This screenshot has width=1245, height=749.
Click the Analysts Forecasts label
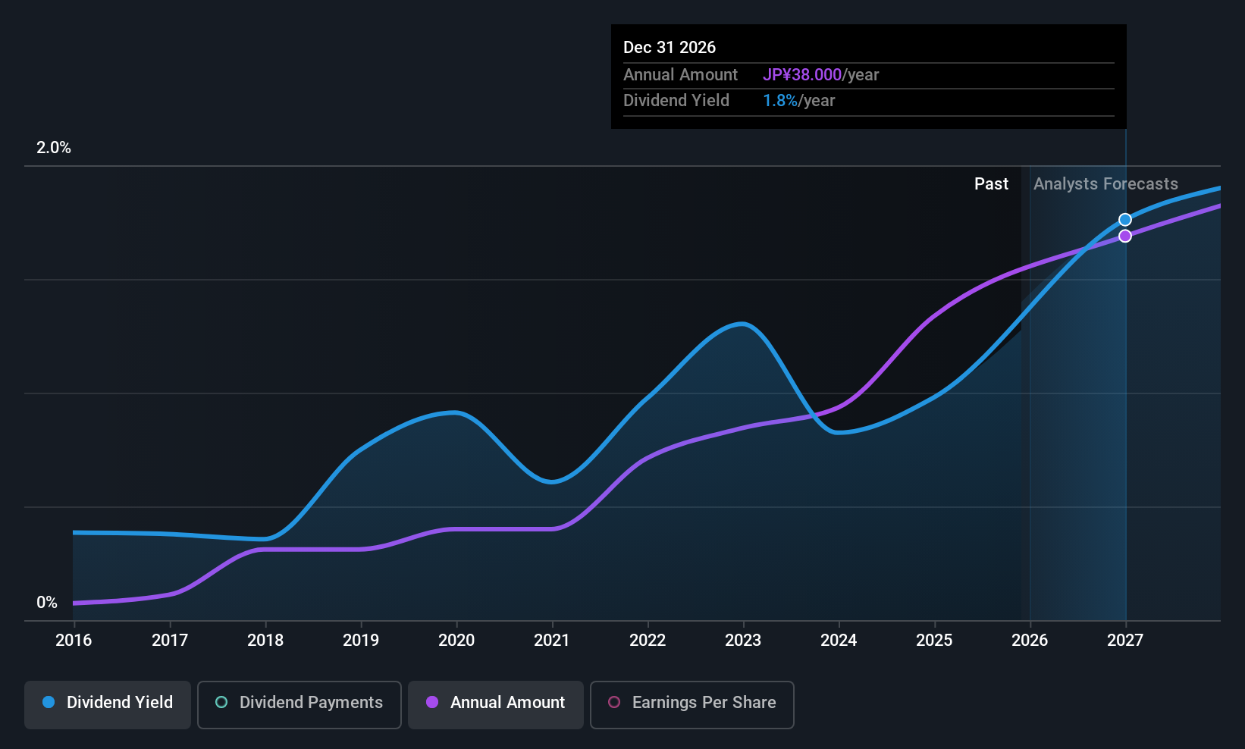(1105, 184)
